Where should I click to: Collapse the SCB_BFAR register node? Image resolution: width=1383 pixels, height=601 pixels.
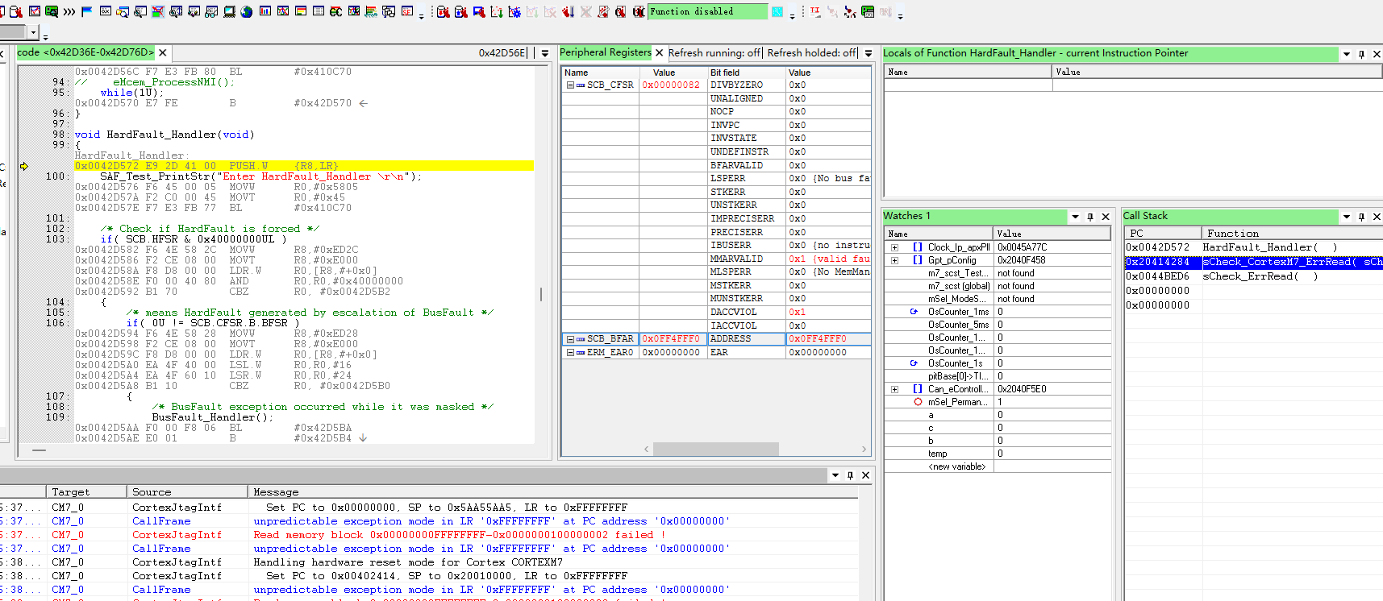click(570, 339)
